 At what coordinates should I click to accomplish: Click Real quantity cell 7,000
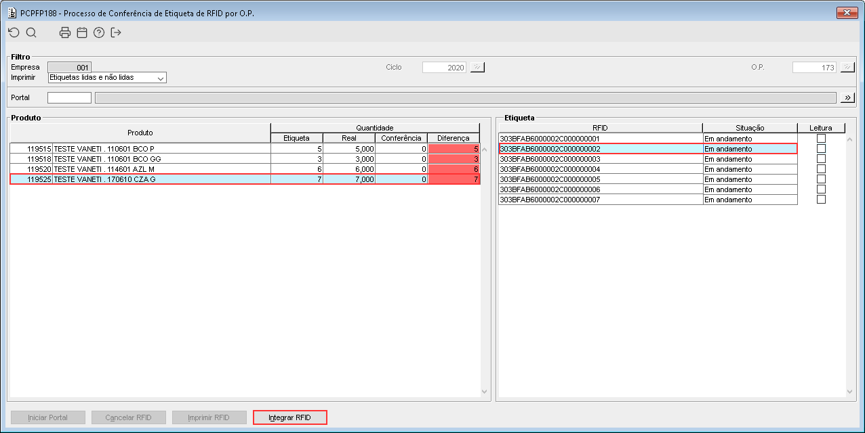tap(349, 179)
